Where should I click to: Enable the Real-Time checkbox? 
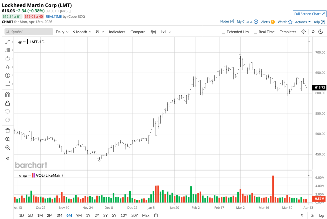pos(255,32)
